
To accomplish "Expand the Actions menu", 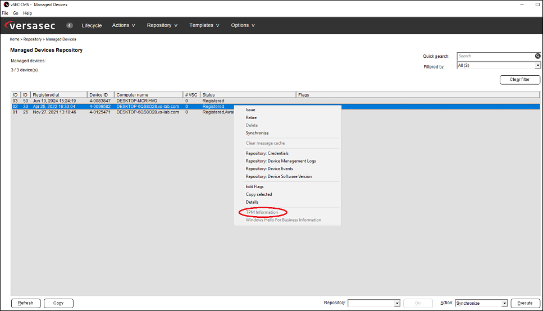I will click(x=124, y=25).
